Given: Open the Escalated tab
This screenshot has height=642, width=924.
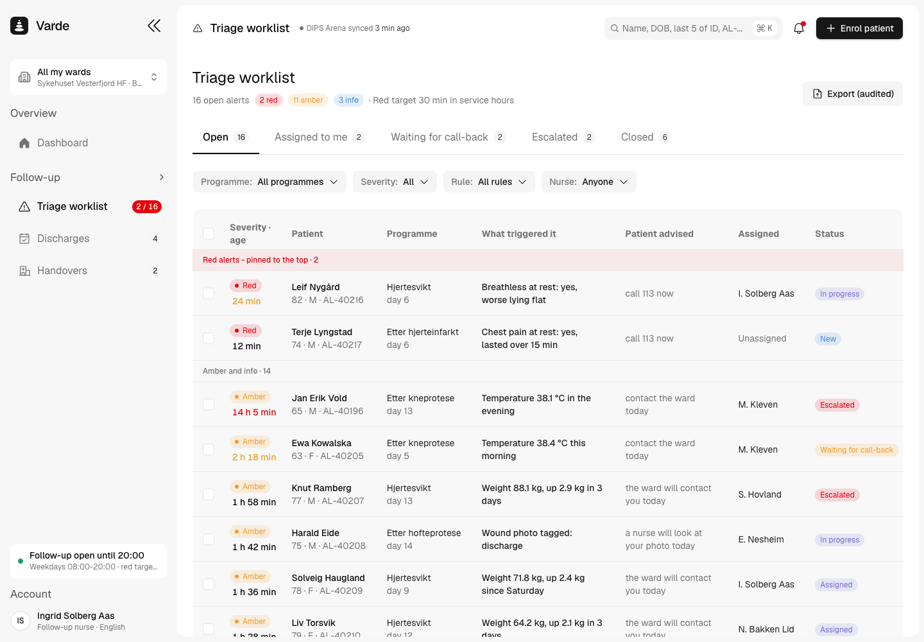Looking at the screenshot, I should coord(563,137).
